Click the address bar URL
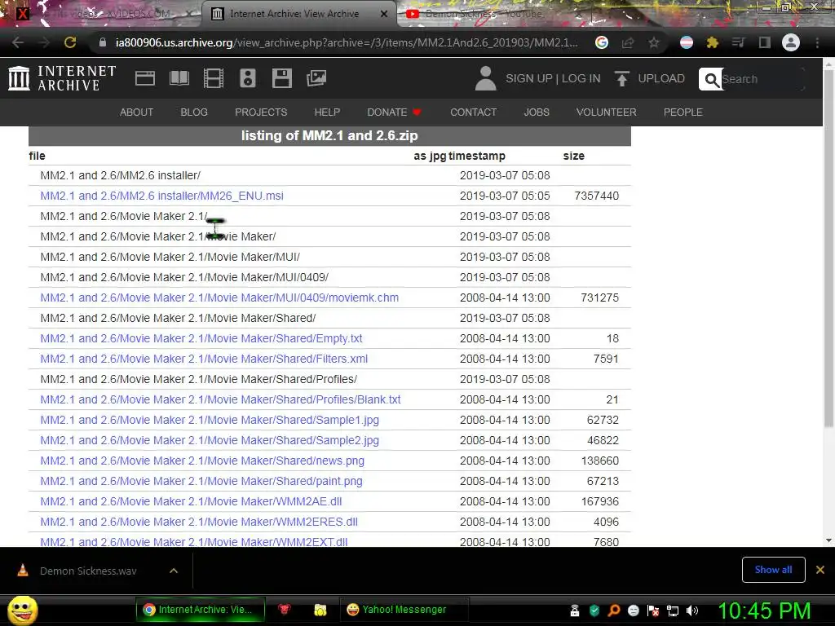Viewport: 835px width, 626px height. pos(346,42)
